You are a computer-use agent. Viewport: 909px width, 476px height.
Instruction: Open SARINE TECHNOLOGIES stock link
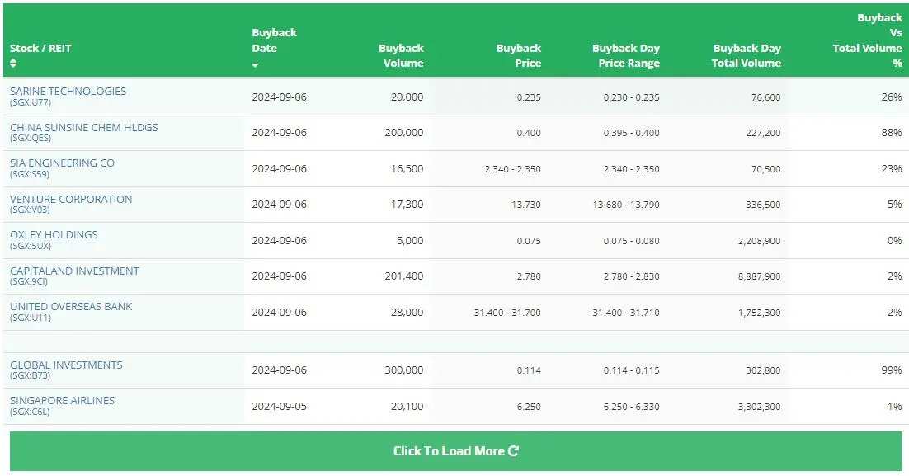pyautogui.click(x=68, y=91)
